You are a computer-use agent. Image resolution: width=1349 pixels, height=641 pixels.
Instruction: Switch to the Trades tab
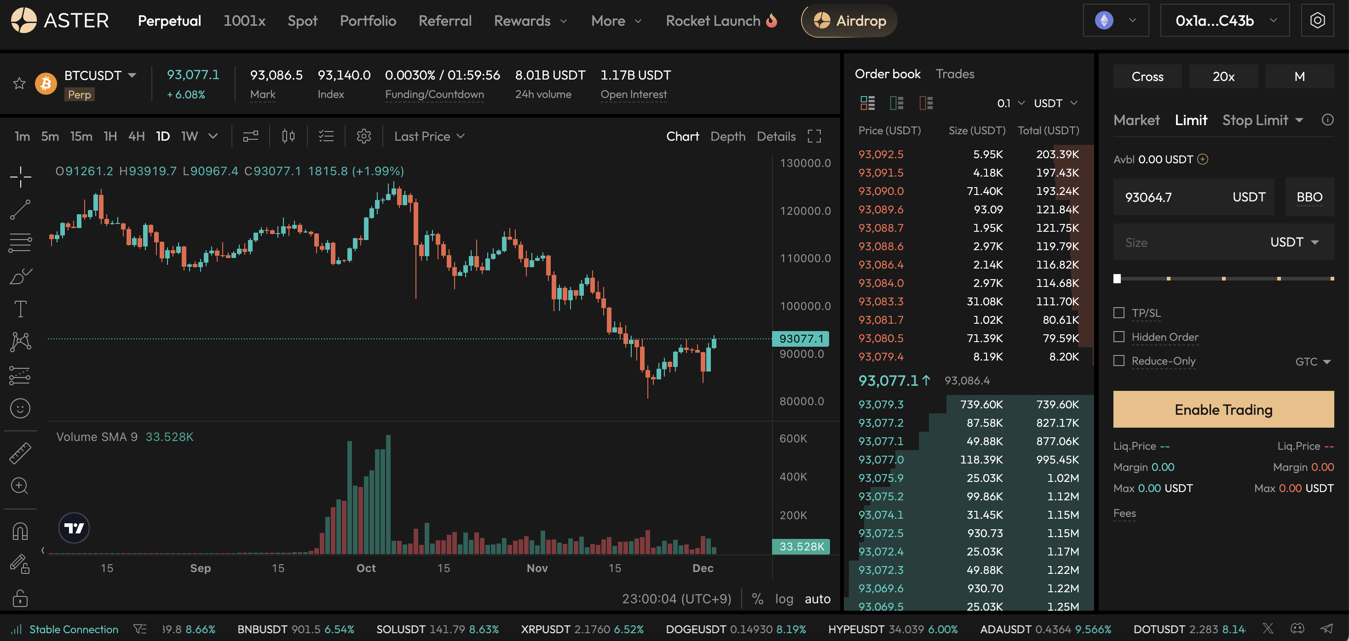pos(955,74)
